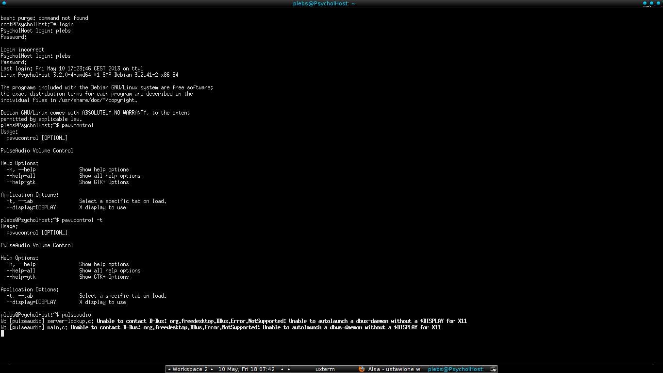Click the Workspace 2 label in toolbar

click(190, 369)
